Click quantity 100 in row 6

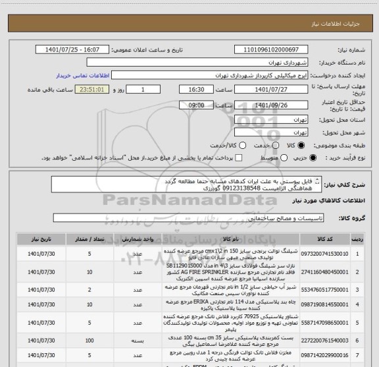coord(89,341)
